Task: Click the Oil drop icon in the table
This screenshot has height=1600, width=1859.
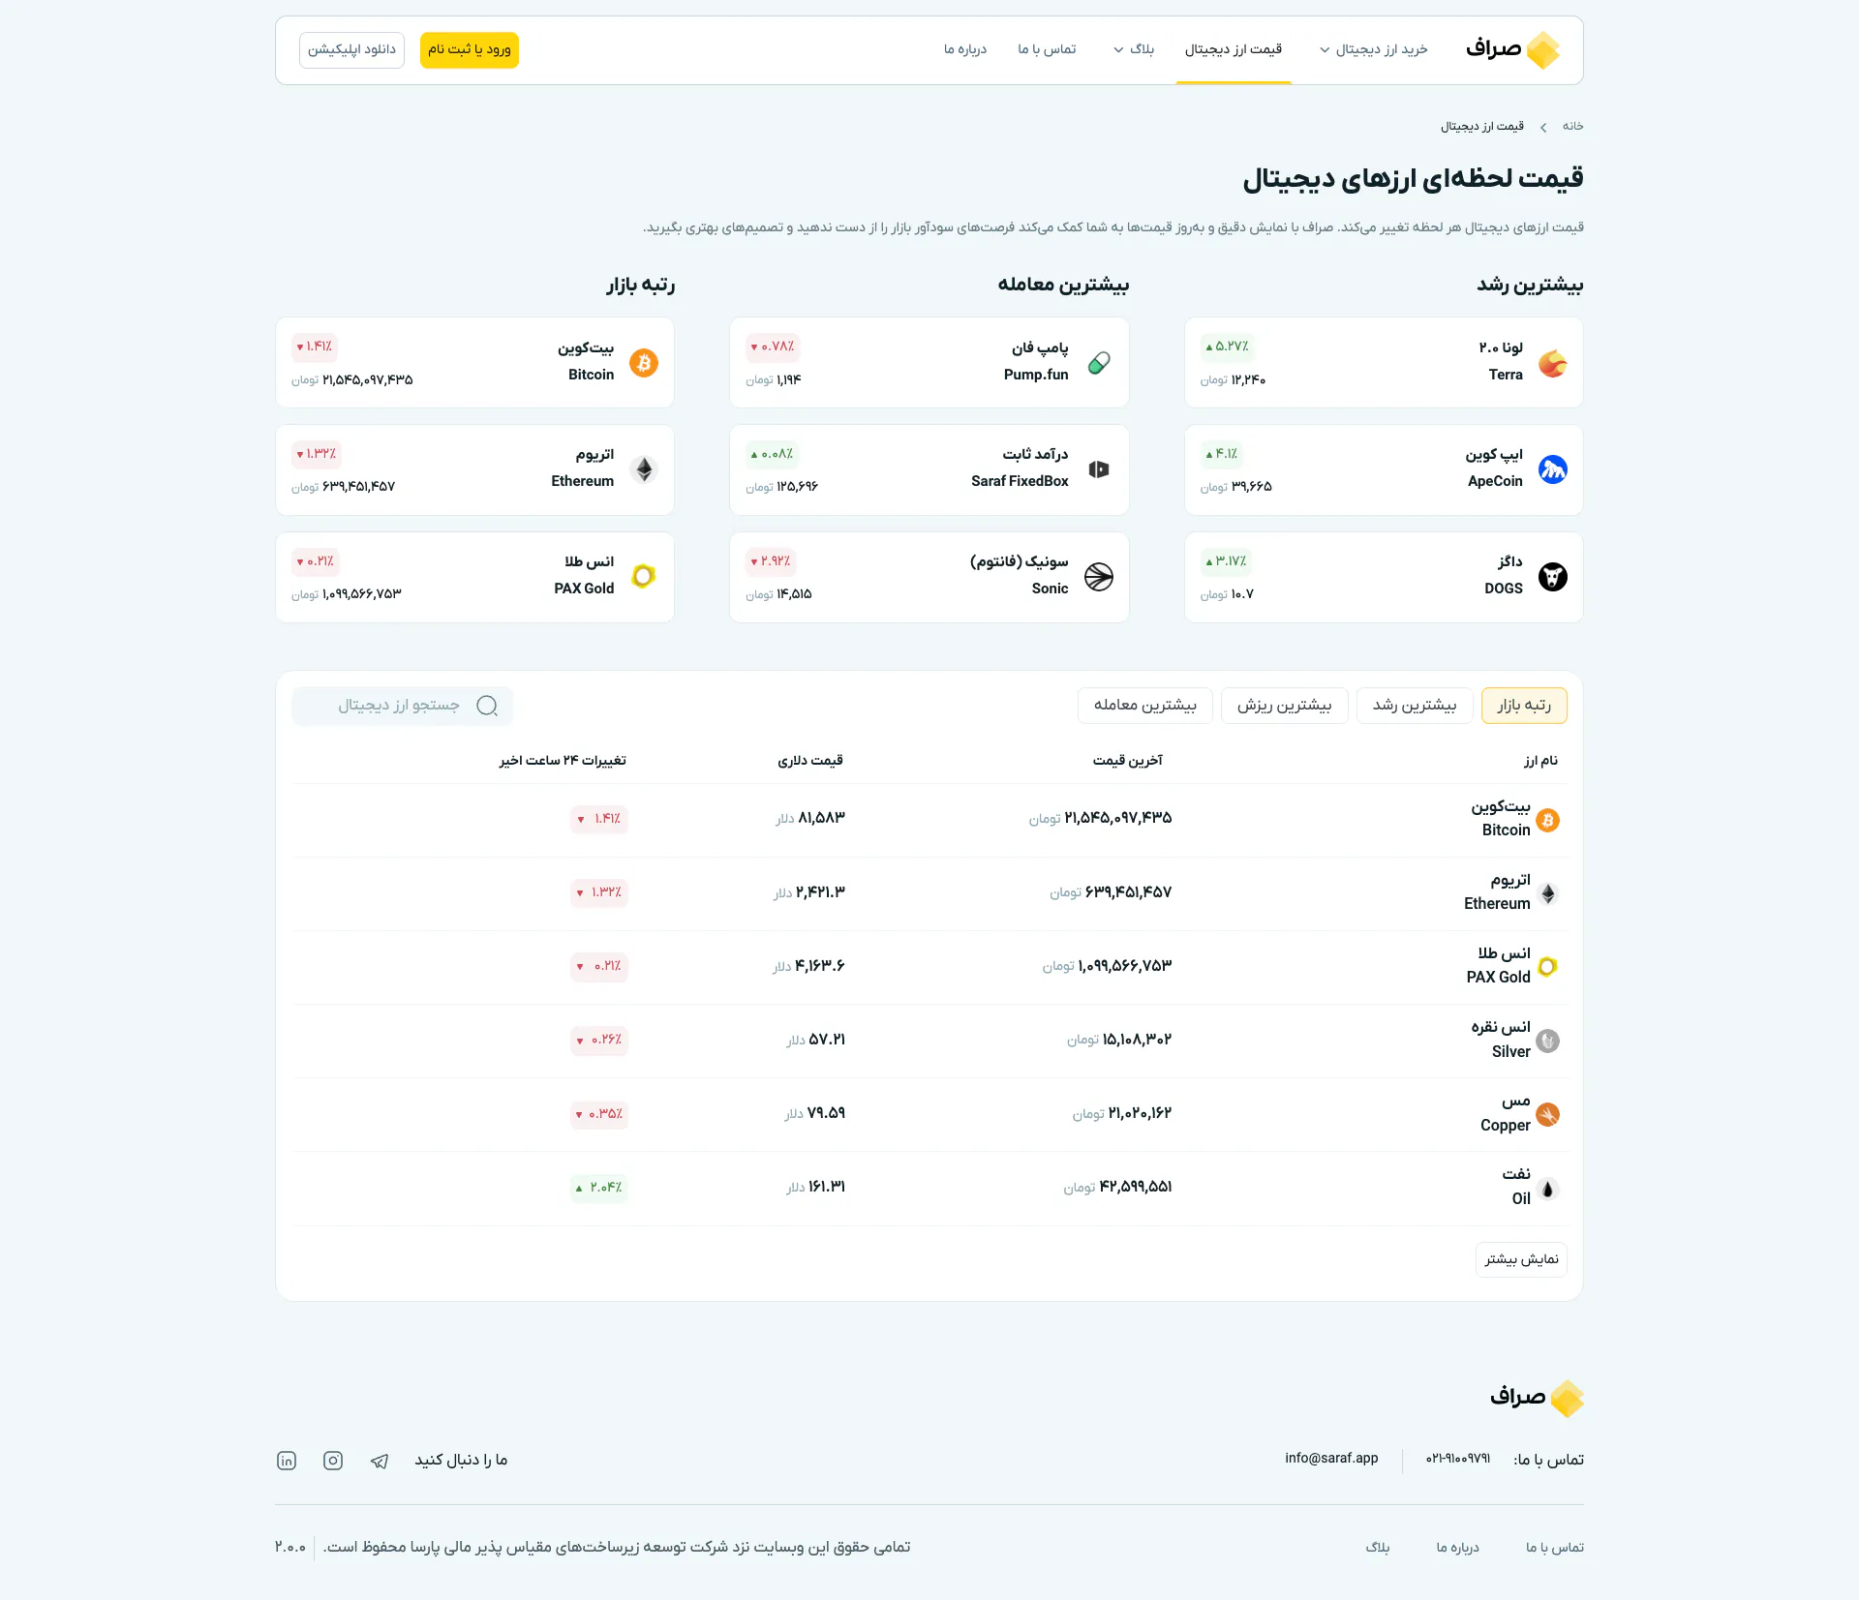Action: pos(1547,1189)
